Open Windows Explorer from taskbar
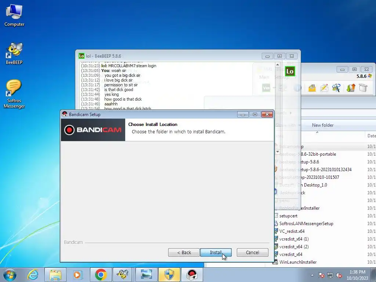 (x=55, y=275)
